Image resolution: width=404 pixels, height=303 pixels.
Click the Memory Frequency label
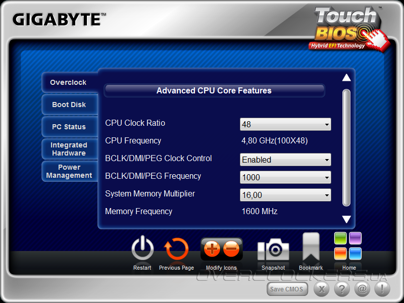[x=138, y=211]
